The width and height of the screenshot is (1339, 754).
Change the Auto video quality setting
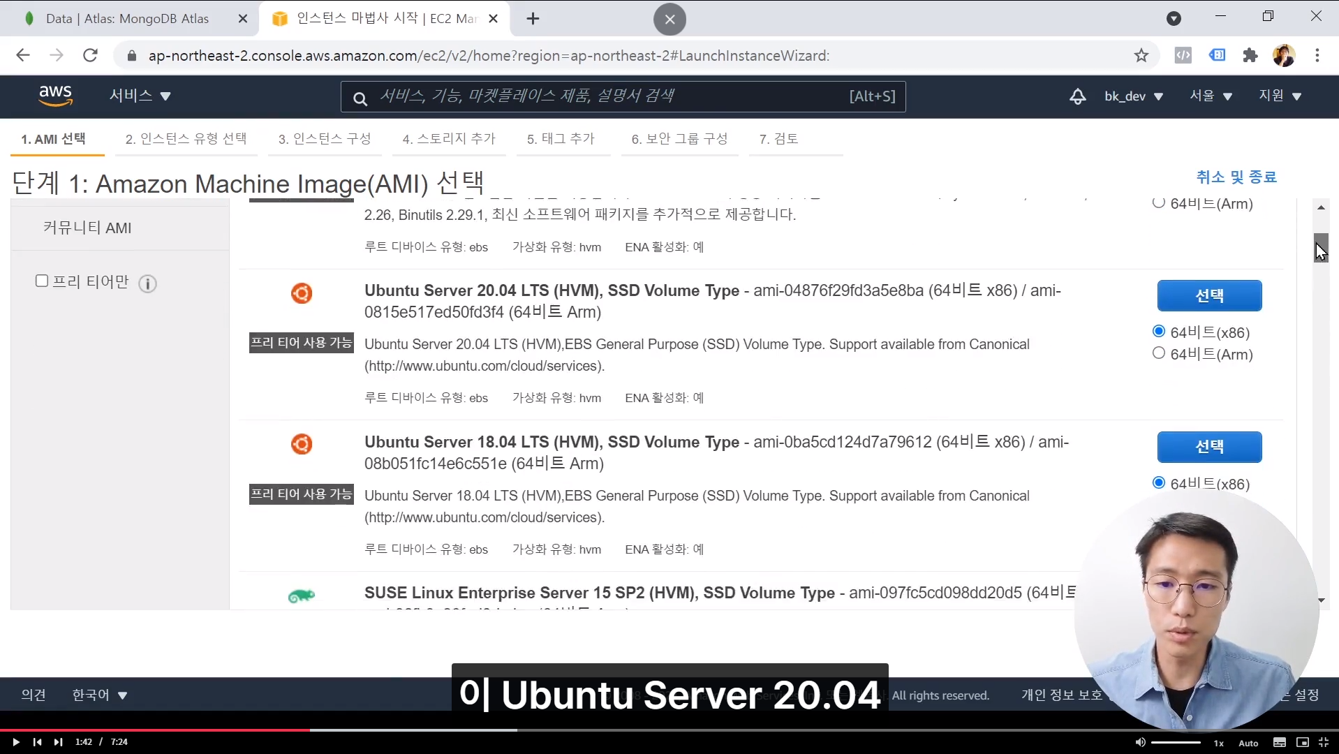1248,744
